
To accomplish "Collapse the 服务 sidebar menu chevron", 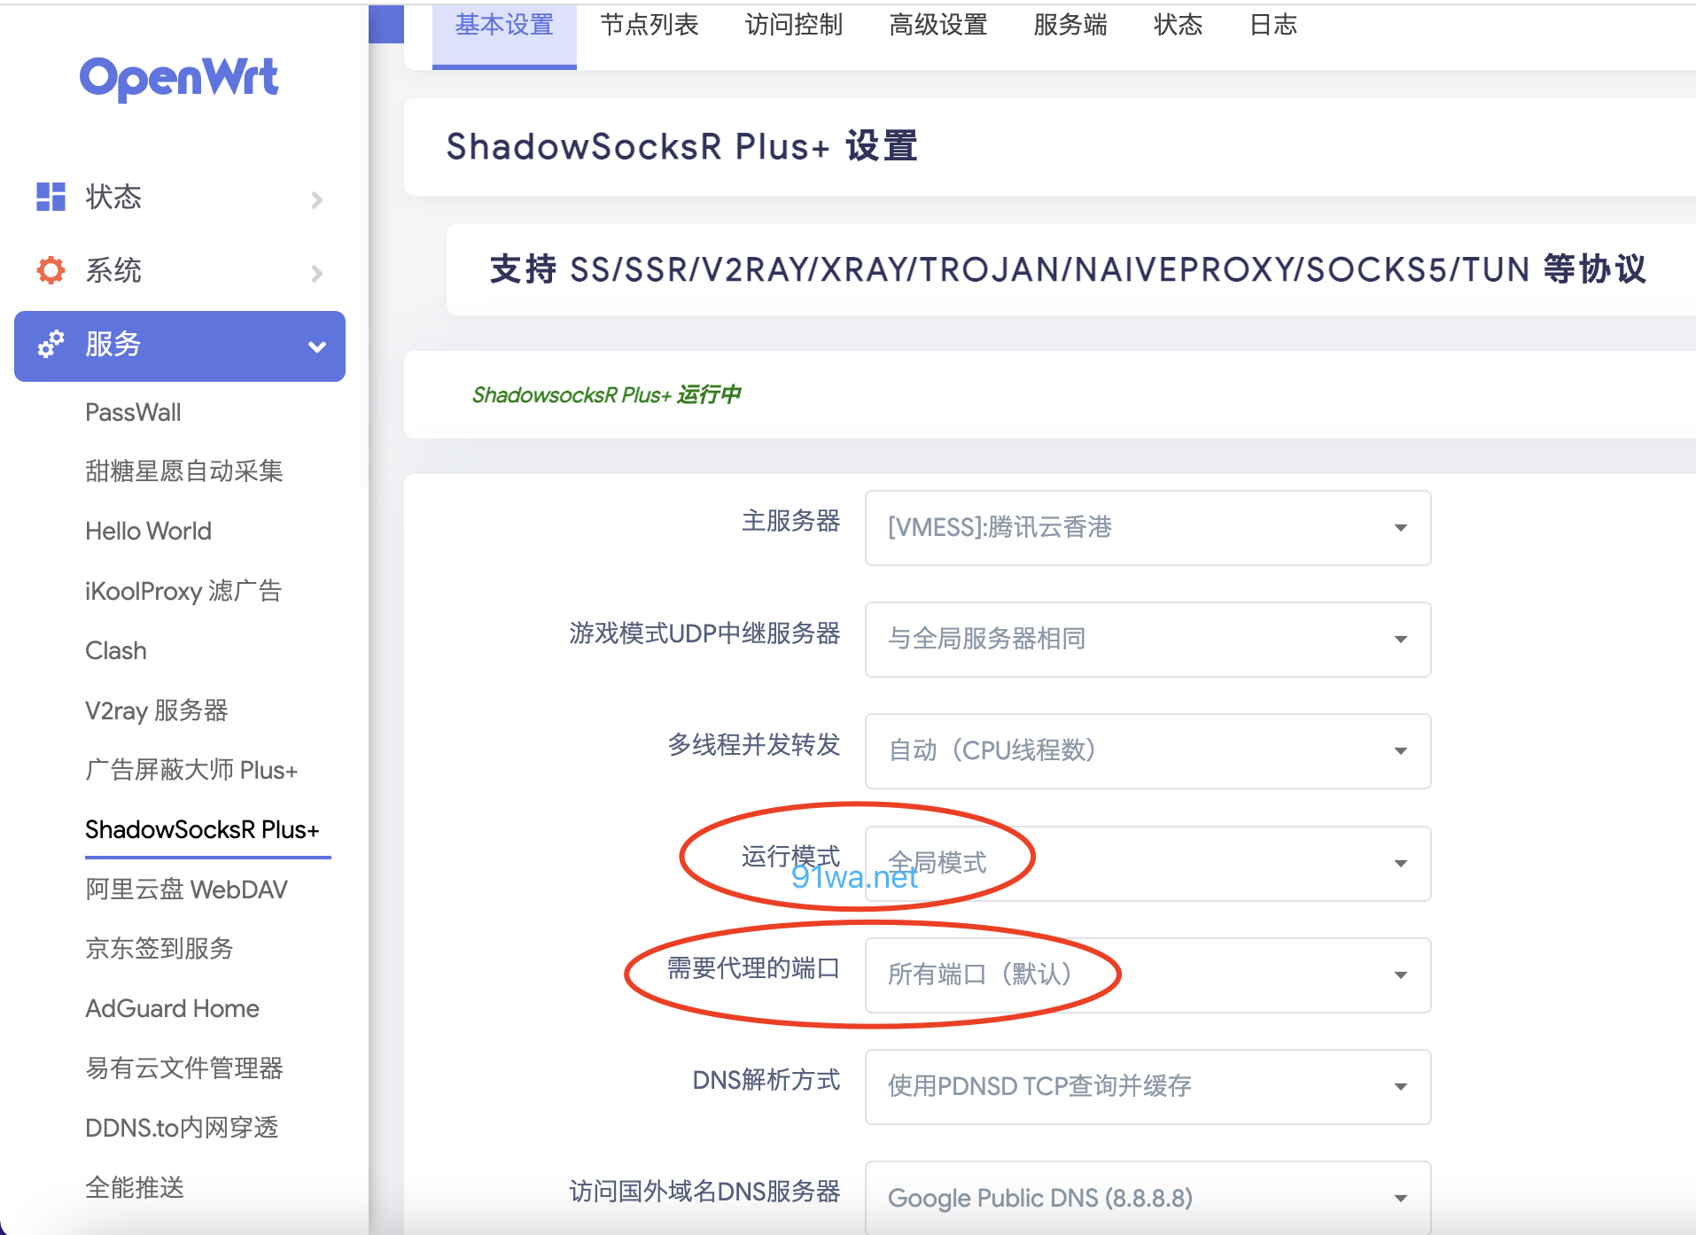I will (x=317, y=346).
